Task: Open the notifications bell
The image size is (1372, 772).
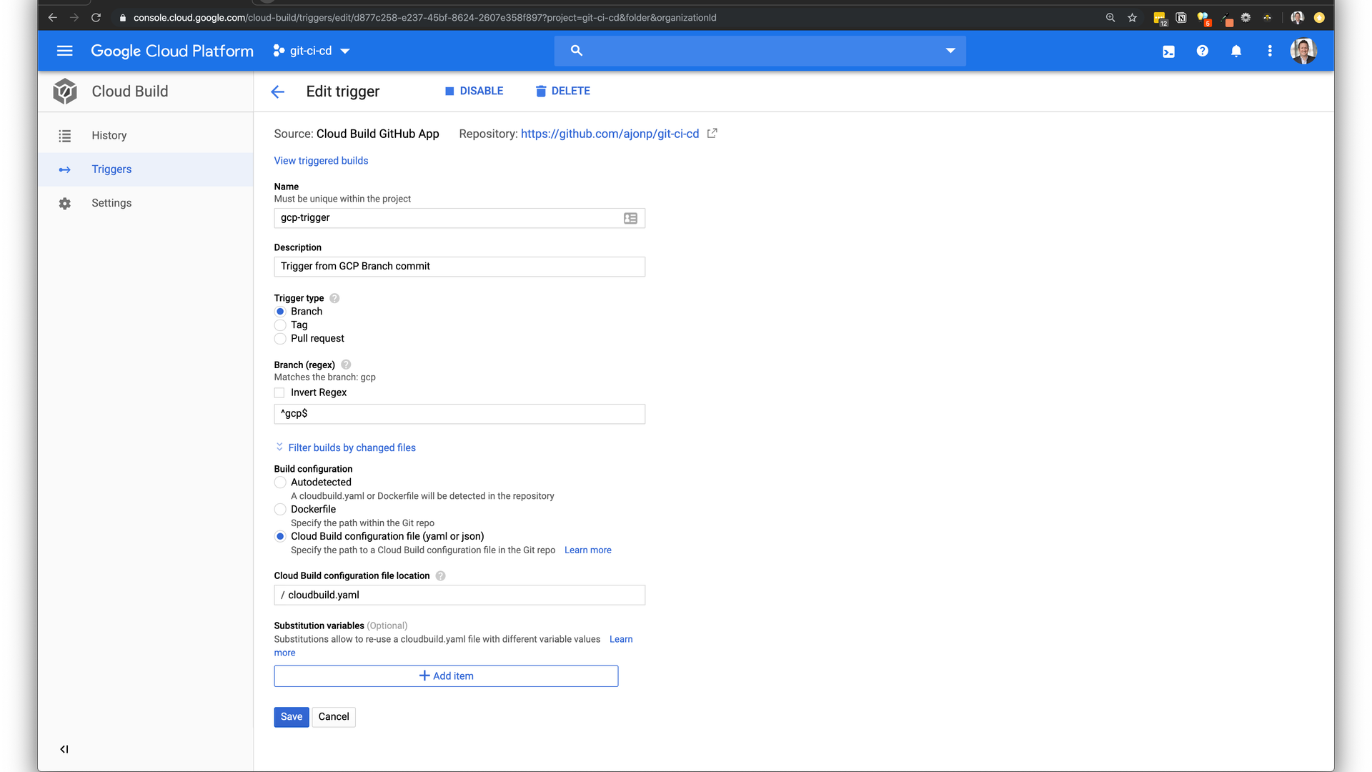Action: click(1236, 51)
